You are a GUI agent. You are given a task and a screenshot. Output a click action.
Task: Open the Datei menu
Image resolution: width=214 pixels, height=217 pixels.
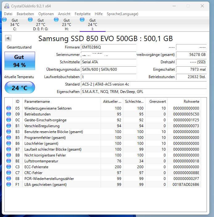pyautogui.click(x=8, y=14)
